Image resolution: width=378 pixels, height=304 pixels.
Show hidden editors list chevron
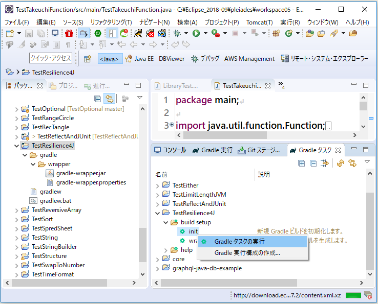click(x=281, y=85)
